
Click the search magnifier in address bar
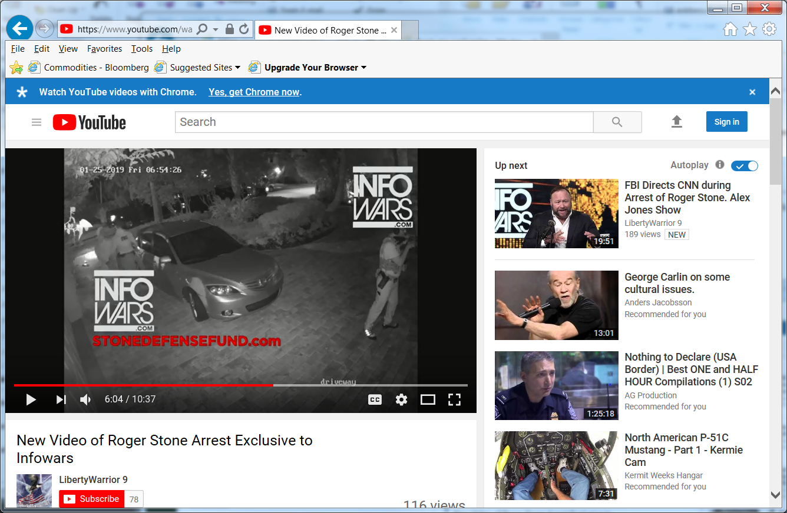pyautogui.click(x=201, y=29)
